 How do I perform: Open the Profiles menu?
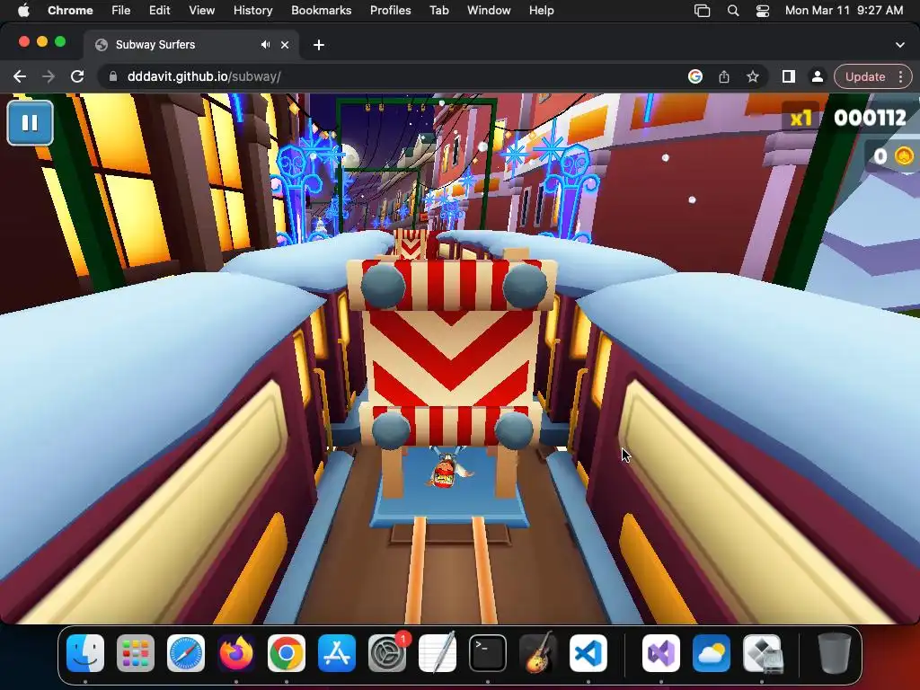[390, 11]
